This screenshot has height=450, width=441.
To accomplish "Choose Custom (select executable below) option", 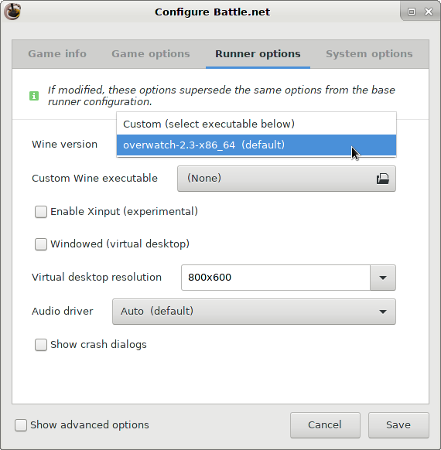I will tap(256, 124).
